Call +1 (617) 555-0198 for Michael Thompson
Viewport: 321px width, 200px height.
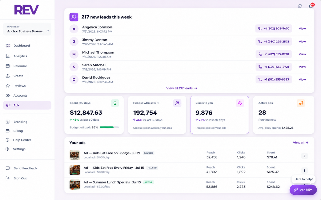pyautogui.click(x=273, y=54)
